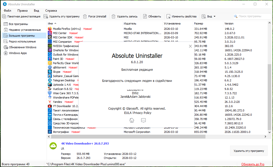Image resolution: width=273 pixels, height=167 pixels.
Task: Open the Вид dropdown in toolbar
Action: tap(209, 16)
